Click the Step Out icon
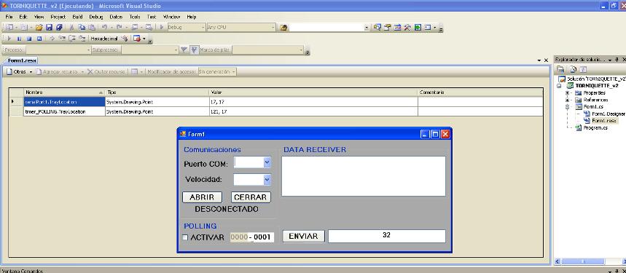Image resolution: width=626 pixels, height=273 pixels. click(82, 39)
